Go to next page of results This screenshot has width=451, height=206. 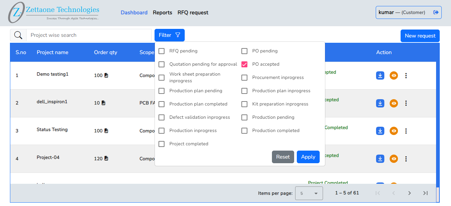click(x=410, y=193)
